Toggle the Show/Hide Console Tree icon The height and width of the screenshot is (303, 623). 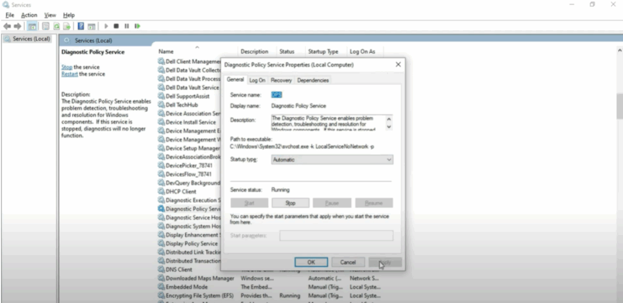[x=32, y=26]
